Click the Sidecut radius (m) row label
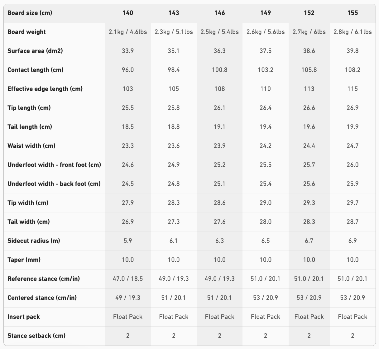379x349 pixels. point(34,241)
